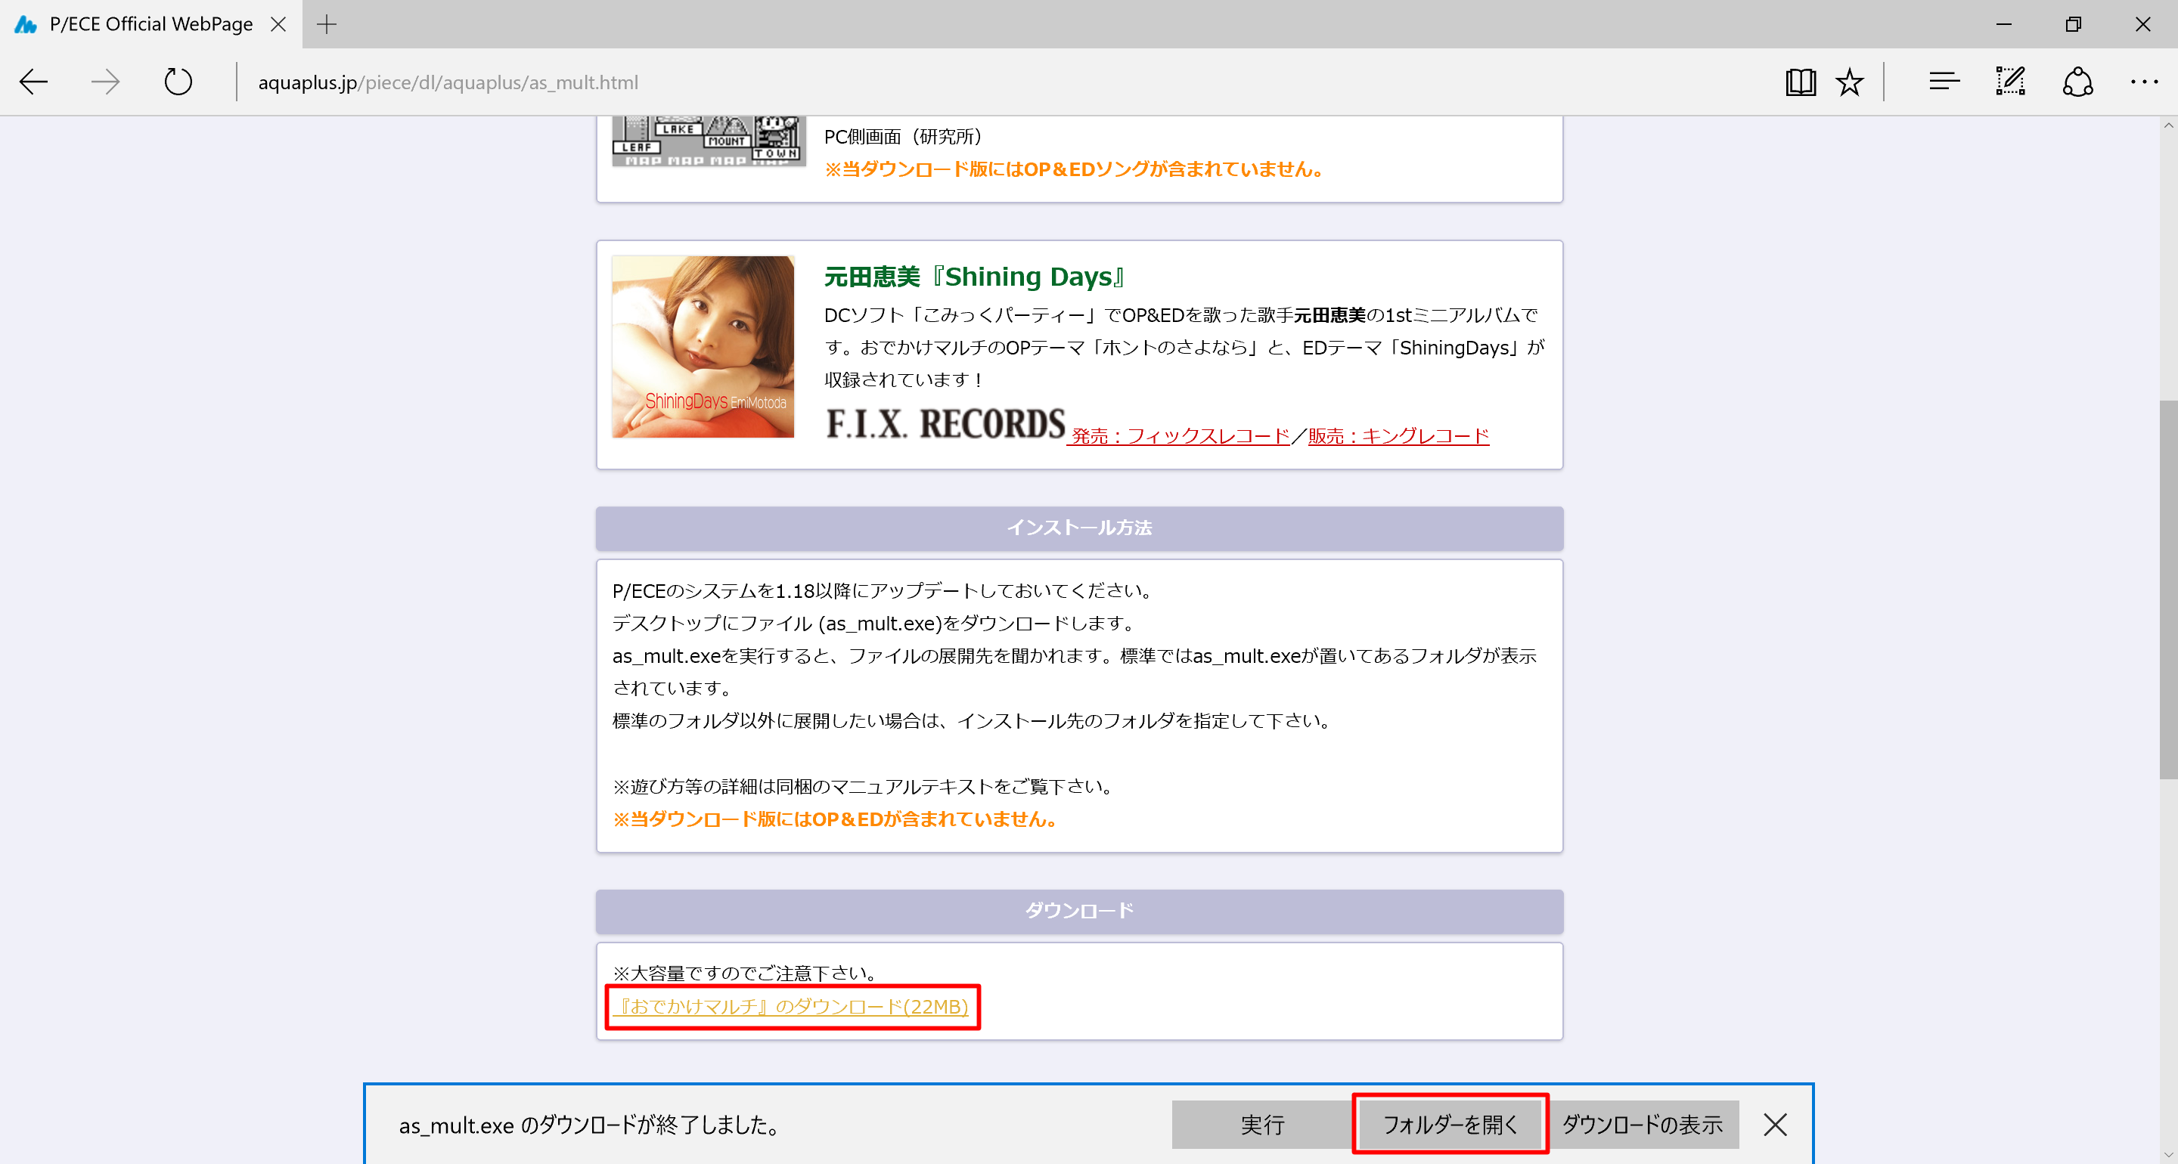The image size is (2178, 1164).
Task: Click the scrollbar up arrow
Action: click(x=2168, y=125)
